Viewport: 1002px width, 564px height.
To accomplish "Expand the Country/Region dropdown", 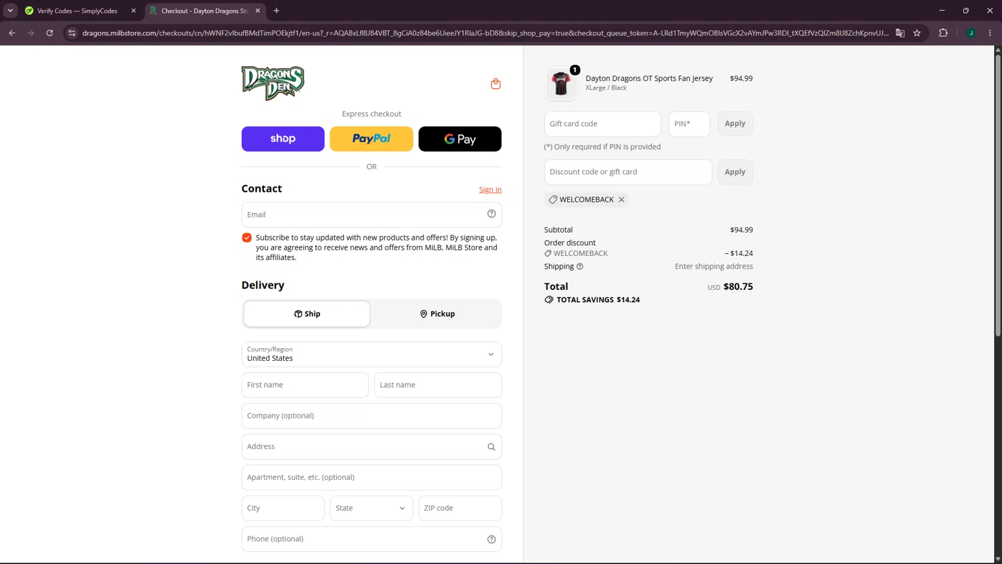I will point(371,354).
